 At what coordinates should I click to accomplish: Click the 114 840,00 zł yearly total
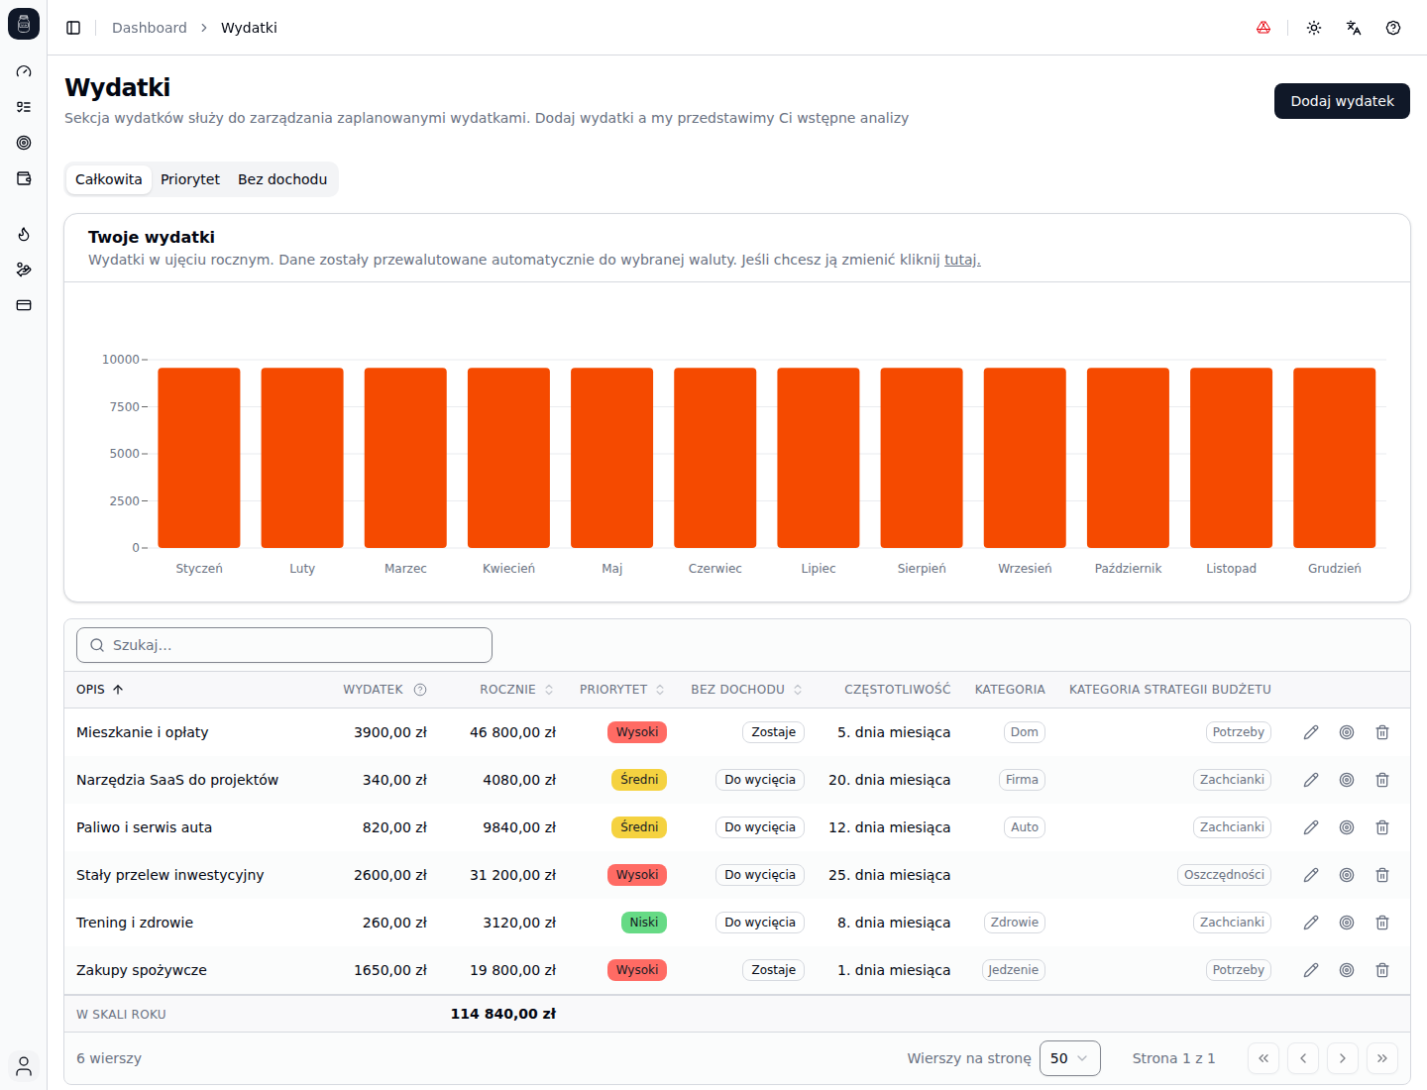pyautogui.click(x=503, y=1014)
